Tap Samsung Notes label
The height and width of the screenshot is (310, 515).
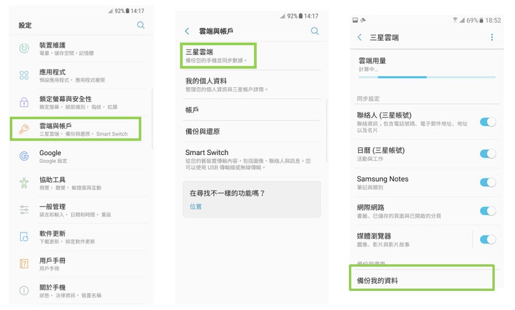coord(382,179)
